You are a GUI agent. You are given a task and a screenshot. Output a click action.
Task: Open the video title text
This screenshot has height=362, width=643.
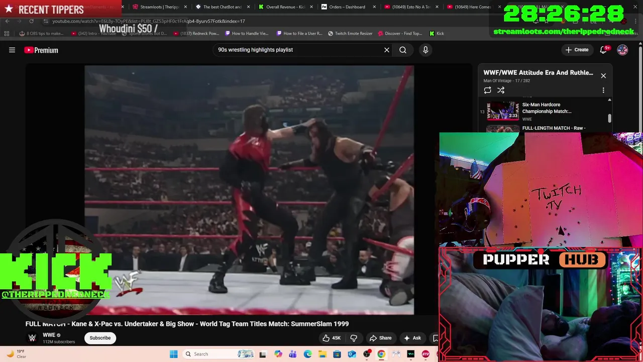click(x=187, y=324)
